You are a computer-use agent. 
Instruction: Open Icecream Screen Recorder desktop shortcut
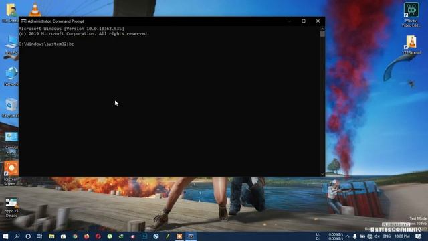point(11,173)
